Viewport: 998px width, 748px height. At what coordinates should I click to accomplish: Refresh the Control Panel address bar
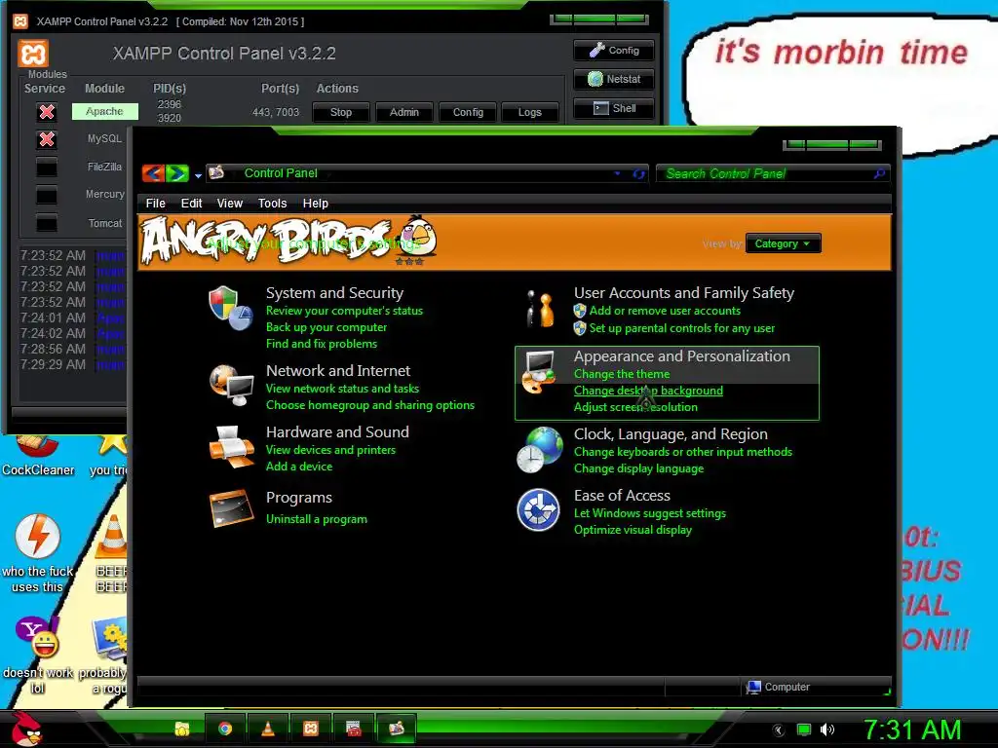(x=638, y=173)
